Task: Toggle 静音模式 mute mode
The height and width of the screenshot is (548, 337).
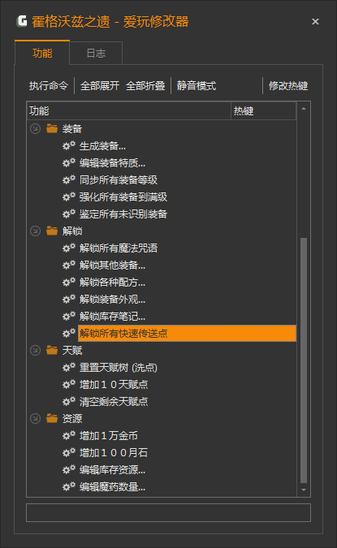Action: pyautogui.click(x=197, y=85)
